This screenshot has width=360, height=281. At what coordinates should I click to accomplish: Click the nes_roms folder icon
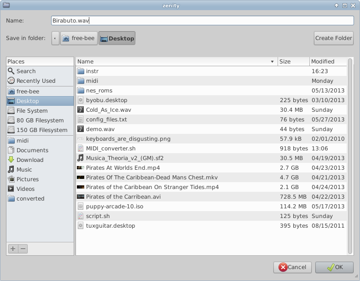click(81, 91)
